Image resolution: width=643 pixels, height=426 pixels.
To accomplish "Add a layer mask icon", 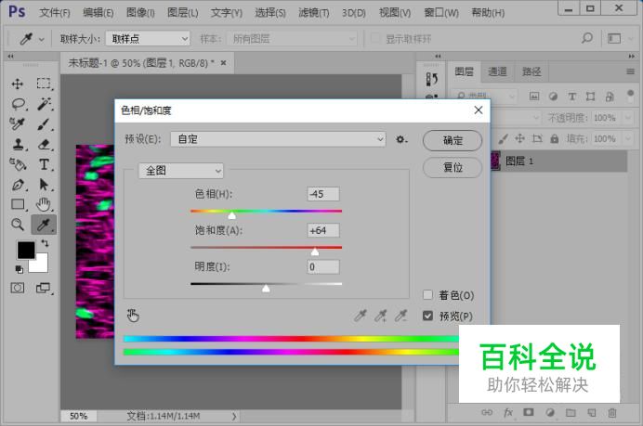I will coord(529,412).
